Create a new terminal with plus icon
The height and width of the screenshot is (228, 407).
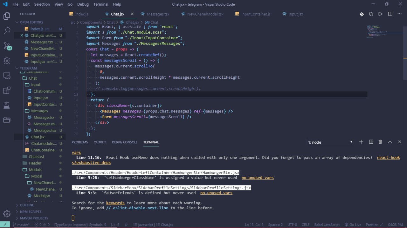(x=361, y=142)
